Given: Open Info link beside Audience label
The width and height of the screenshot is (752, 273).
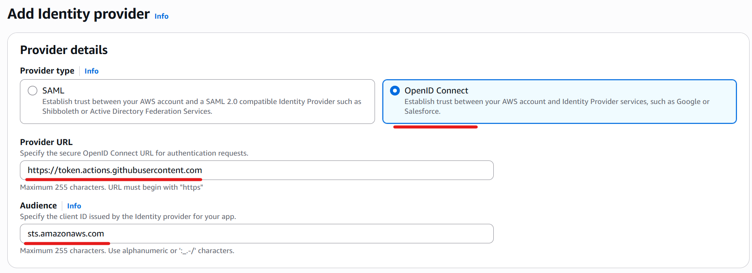Looking at the screenshot, I should (x=74, y=206).
